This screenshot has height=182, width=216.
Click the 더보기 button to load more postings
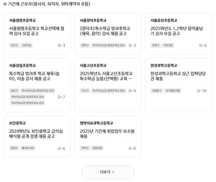click(x=108, y=172)
